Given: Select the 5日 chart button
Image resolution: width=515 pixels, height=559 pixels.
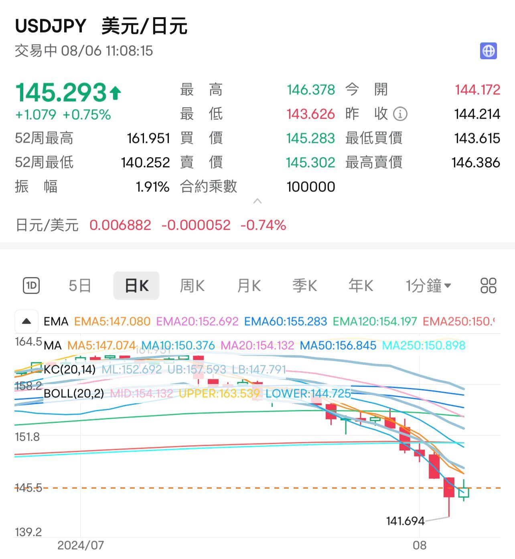Looking at the screenshot, I should coord(79,285).
